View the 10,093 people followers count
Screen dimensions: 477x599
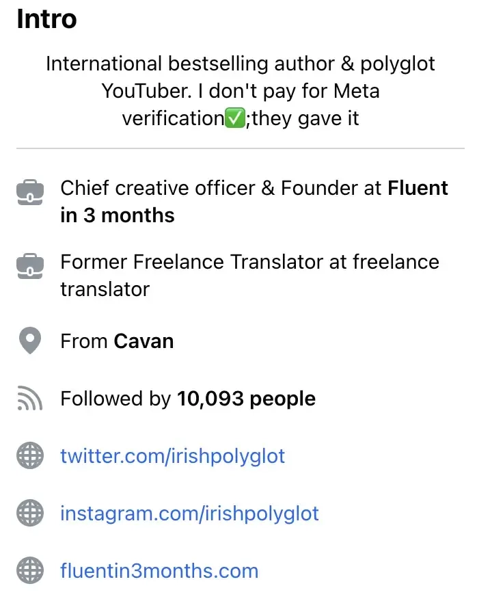pos(246,399)
